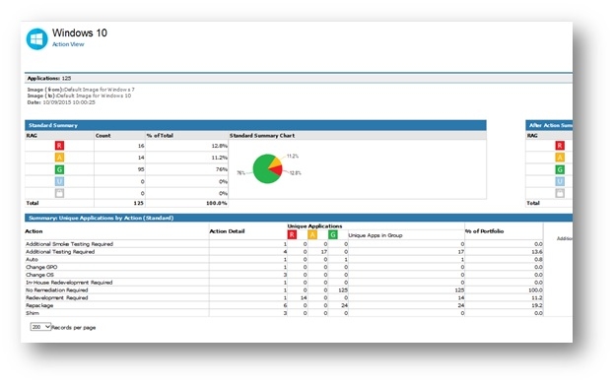
Task: Click red R column icon under Unique Applications
Action: pyautogui.click(x=292, y=234)
